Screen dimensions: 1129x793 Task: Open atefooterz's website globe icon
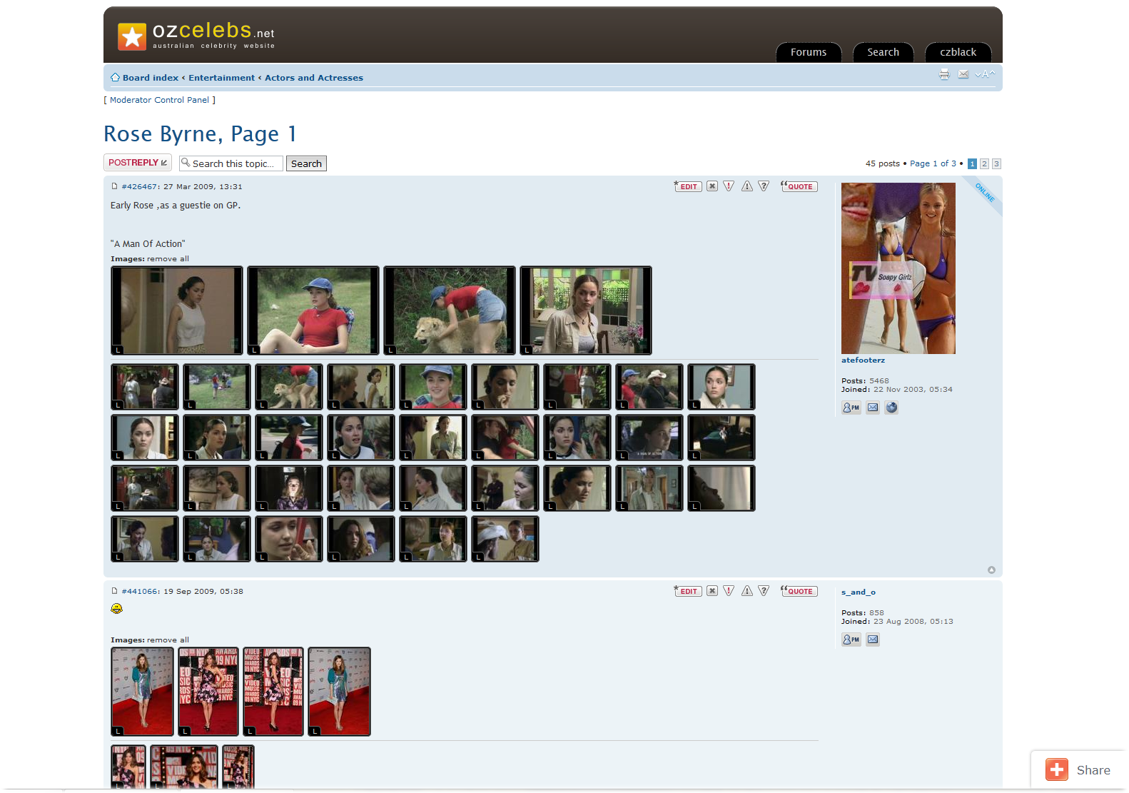891,408
